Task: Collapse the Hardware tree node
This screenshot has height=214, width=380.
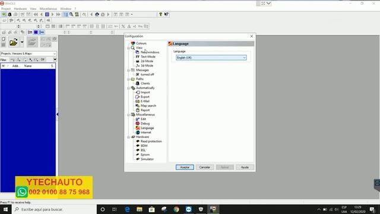Action: coord(128,137)
